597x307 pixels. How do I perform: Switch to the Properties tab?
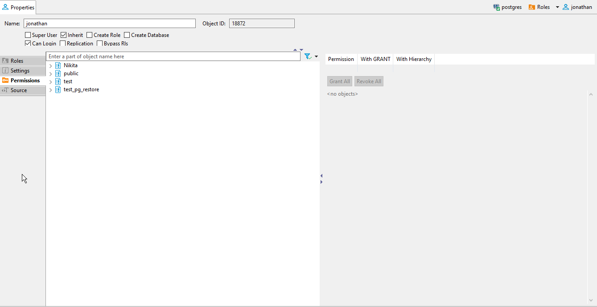18,7
